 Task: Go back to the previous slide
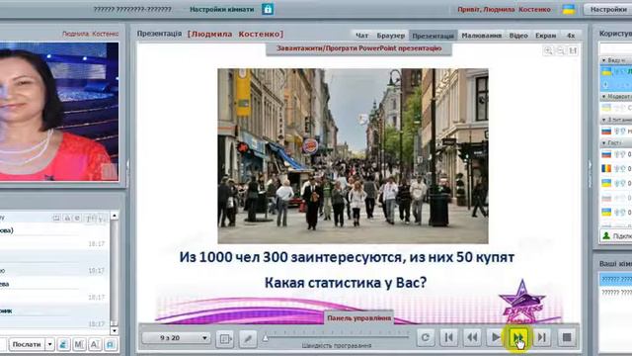tap(472, 337)
